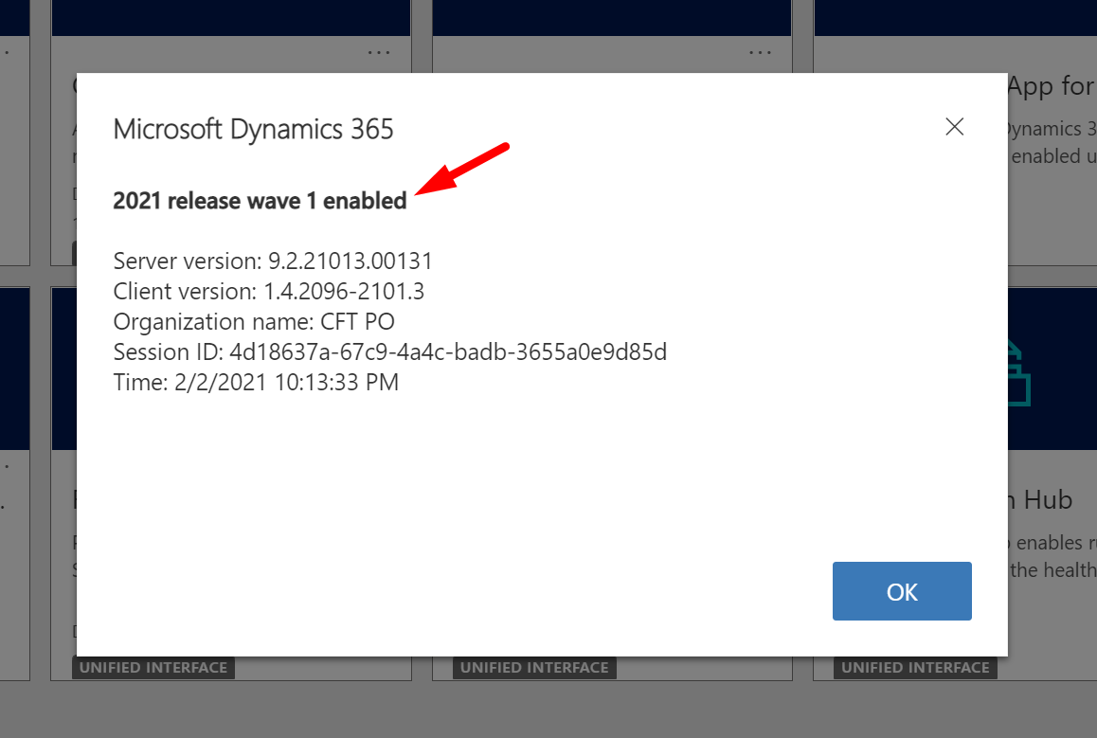The width and height of the screenshot is (1097, 738).
Task: Select the "2021 release wave 1 enabled" heading
Action: click(x=260, y=201)
